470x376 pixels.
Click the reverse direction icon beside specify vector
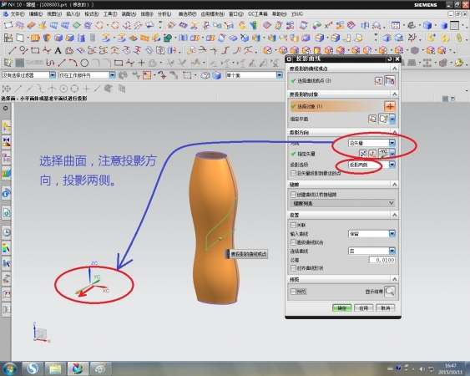(x=362, y=154)
